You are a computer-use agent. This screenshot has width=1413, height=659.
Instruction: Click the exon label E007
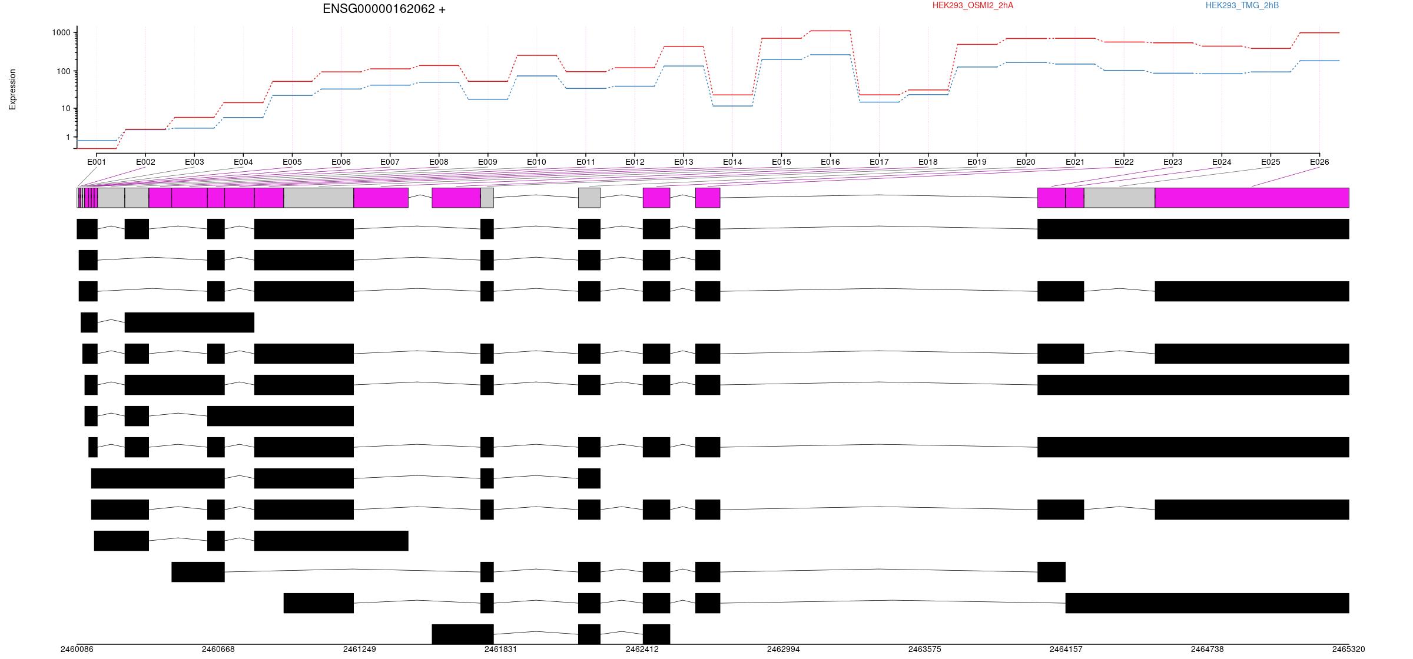390,162
